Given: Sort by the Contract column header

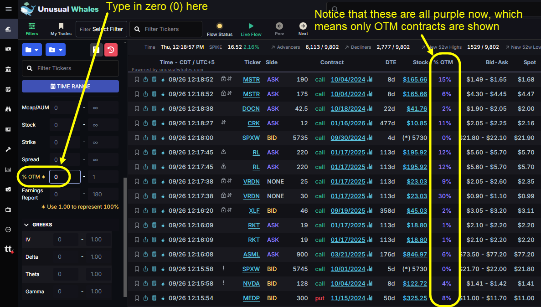Looking at the screenshot, I should (332, 62).
